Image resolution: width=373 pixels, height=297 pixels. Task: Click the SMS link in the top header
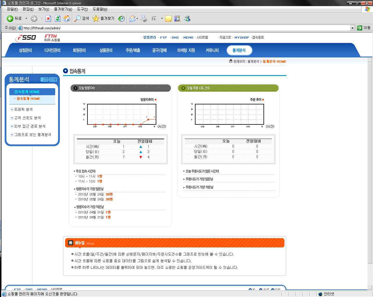(x=175, y=37)
